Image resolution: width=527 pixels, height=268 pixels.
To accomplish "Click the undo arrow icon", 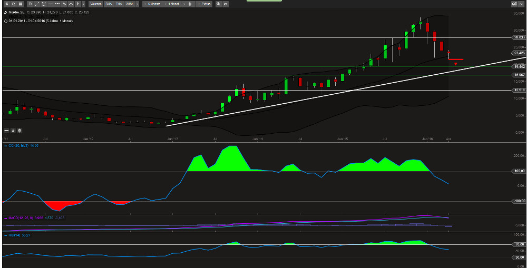I will point(226,4).
